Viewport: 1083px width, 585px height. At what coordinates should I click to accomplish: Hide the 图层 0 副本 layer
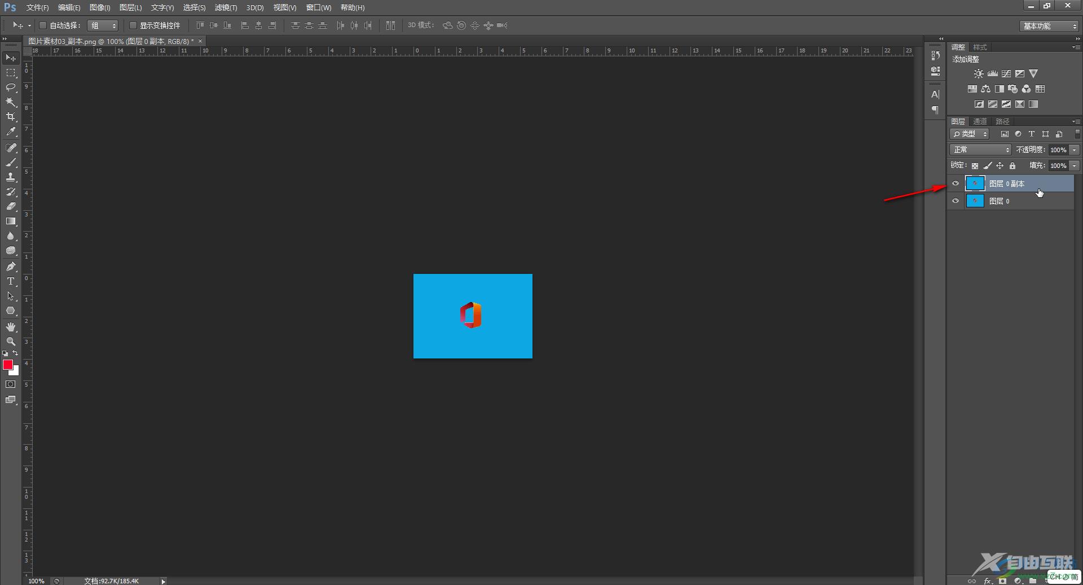pyautogui.click(x=956, y=184)
